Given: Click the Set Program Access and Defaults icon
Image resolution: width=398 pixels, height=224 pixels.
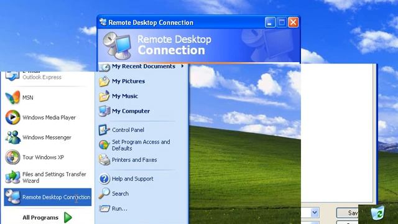Looking at the screenshot, I should (x=104, y=145).
